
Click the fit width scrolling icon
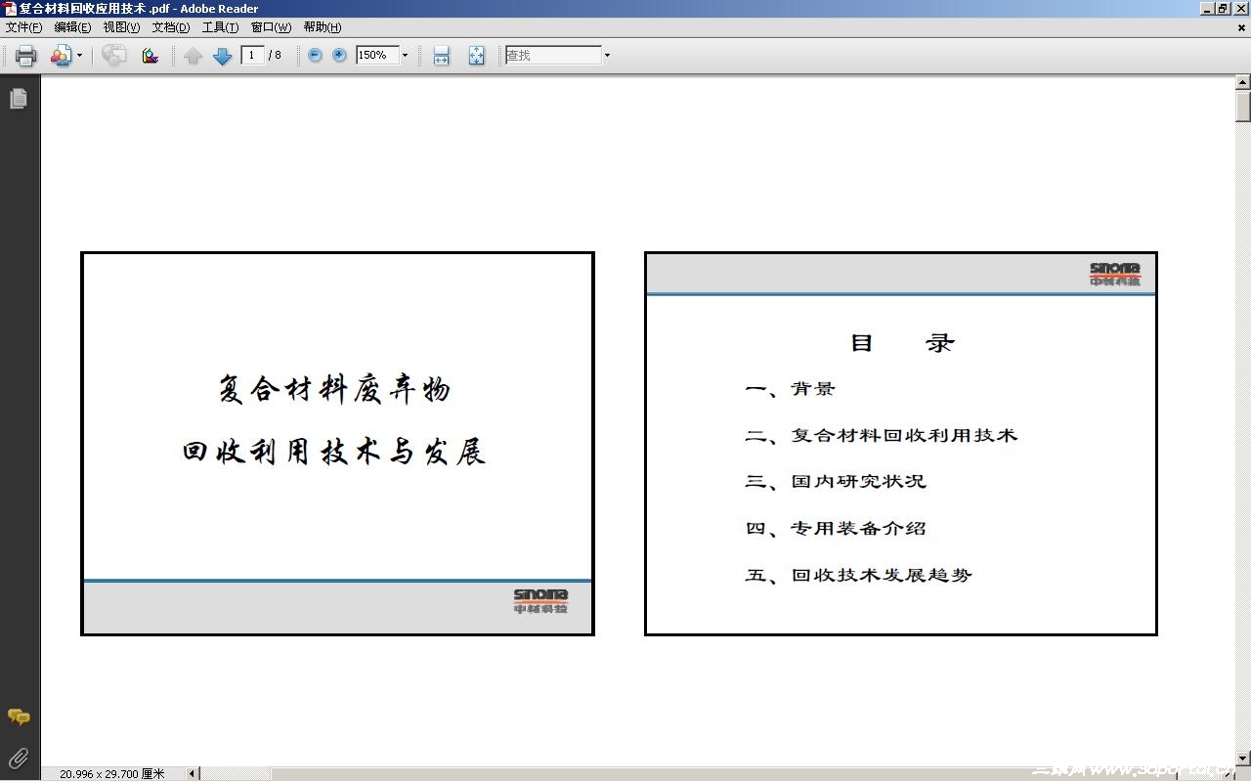[442, 56]
